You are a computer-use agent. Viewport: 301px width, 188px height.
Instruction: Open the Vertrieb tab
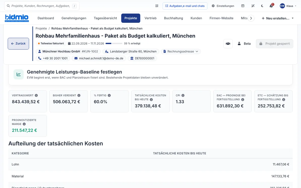click(x=150, y=18)
